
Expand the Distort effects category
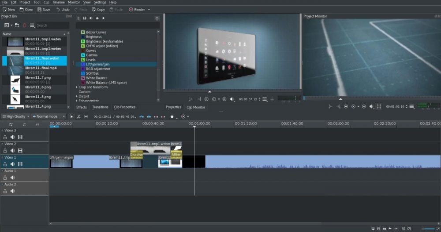pos(77,96)
